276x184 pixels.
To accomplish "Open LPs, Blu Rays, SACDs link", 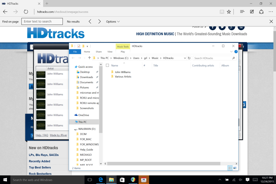I will click(x=44, y=155).
